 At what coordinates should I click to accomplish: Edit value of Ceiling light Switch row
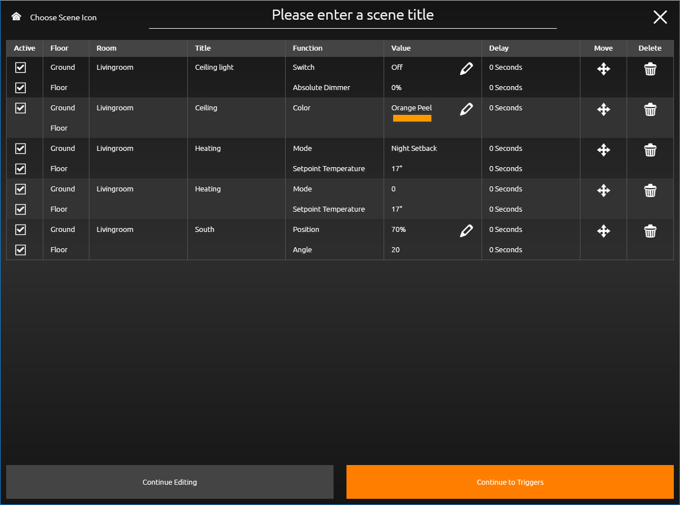466,69
